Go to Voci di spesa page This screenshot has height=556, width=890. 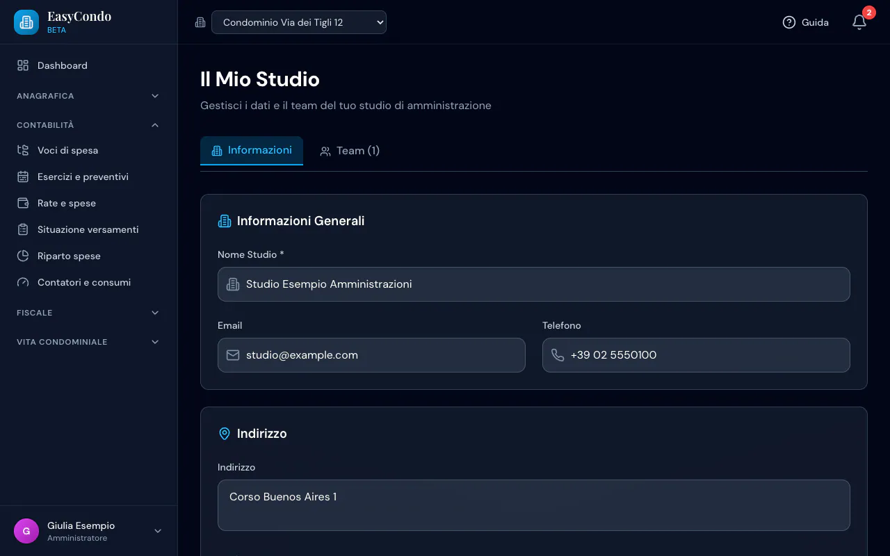click(88, 150)
